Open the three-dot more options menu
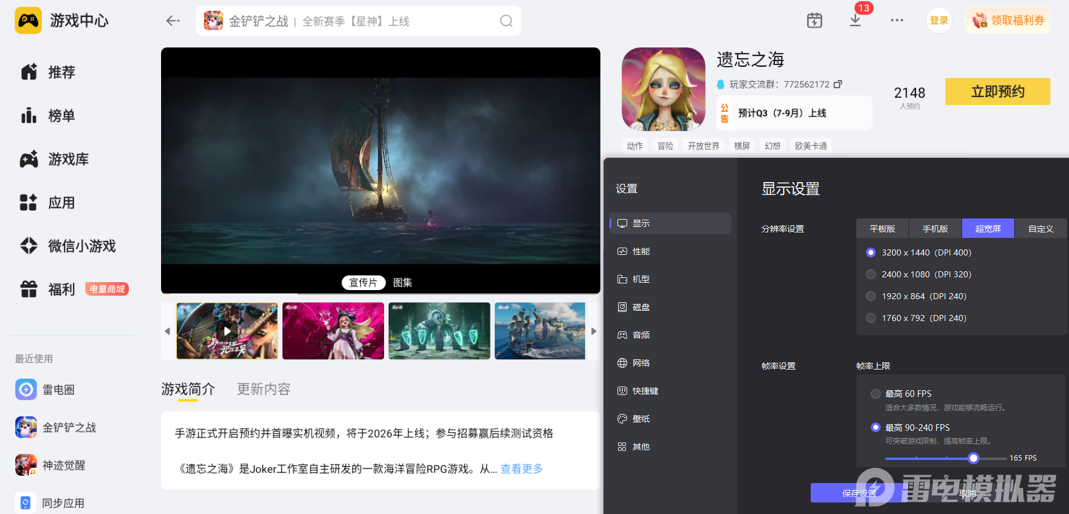1069x514 pixels. 896,21
